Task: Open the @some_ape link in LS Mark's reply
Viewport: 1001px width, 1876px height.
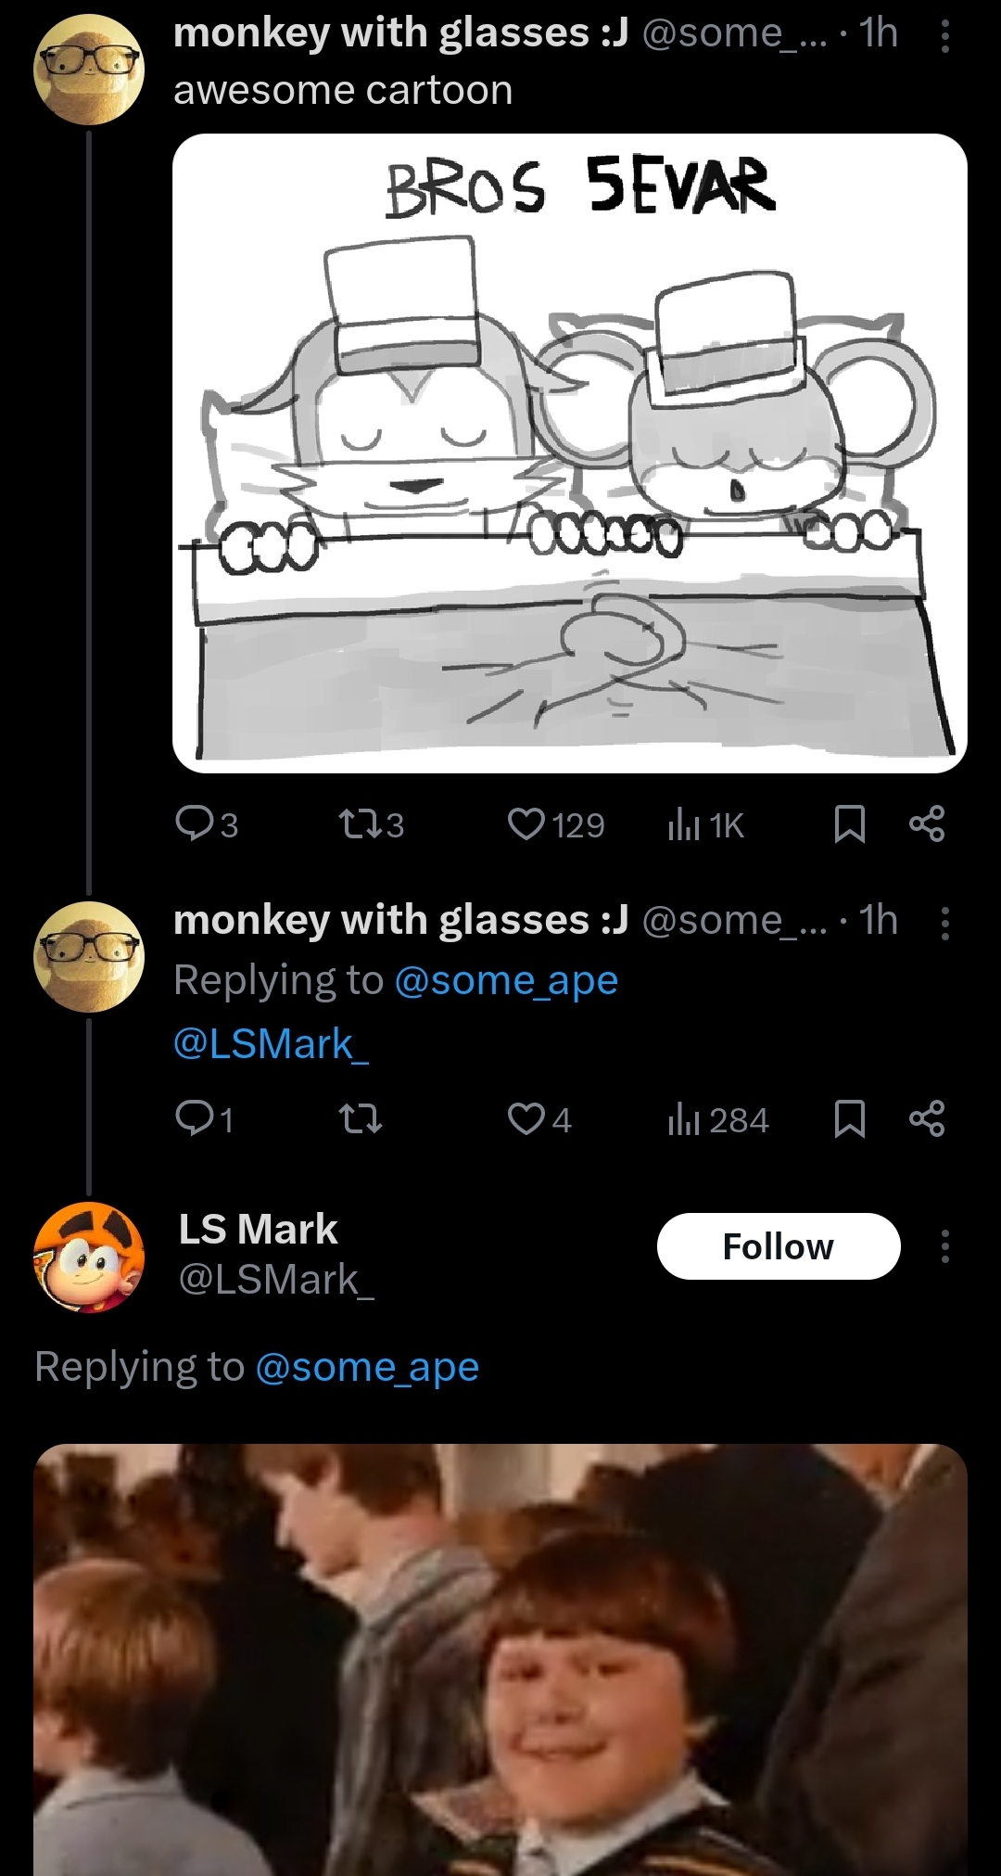Action: point(367,1367)
